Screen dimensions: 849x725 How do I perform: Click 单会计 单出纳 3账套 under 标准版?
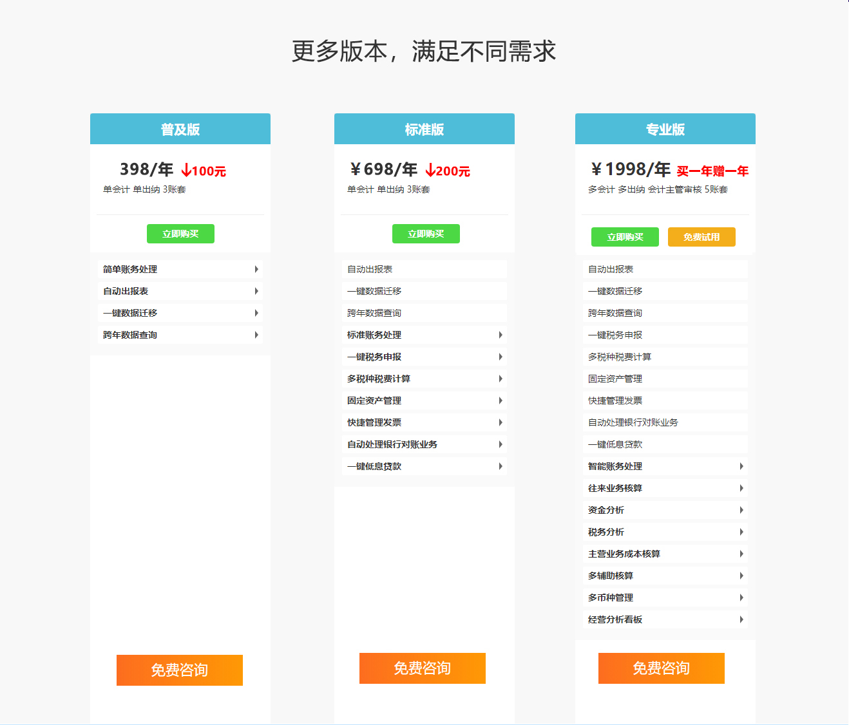388,189
